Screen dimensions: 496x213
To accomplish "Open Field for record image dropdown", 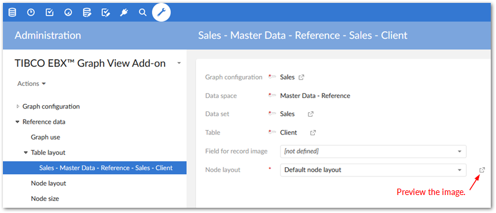I will (373, 151).
